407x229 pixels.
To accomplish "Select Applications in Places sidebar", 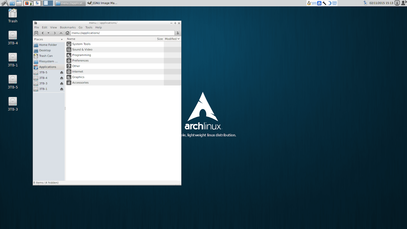I will click(x=49, y=67).
